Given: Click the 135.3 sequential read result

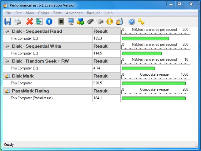Looking at the screenshot, I should pyautogui.click(x=98, y=38).
